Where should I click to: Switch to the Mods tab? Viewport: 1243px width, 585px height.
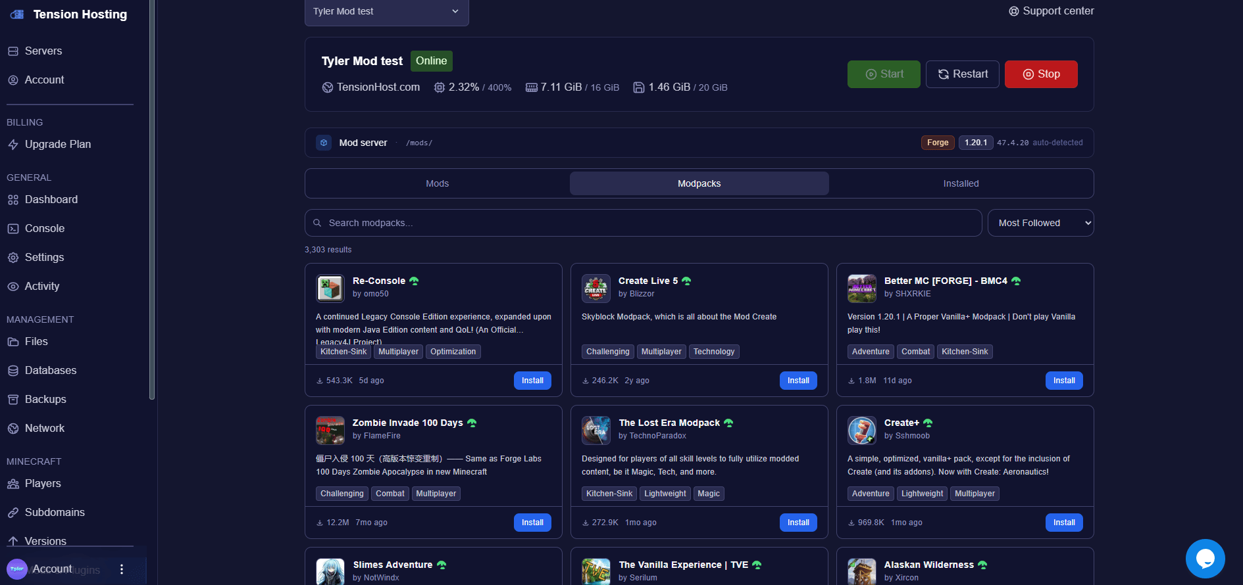438,183
